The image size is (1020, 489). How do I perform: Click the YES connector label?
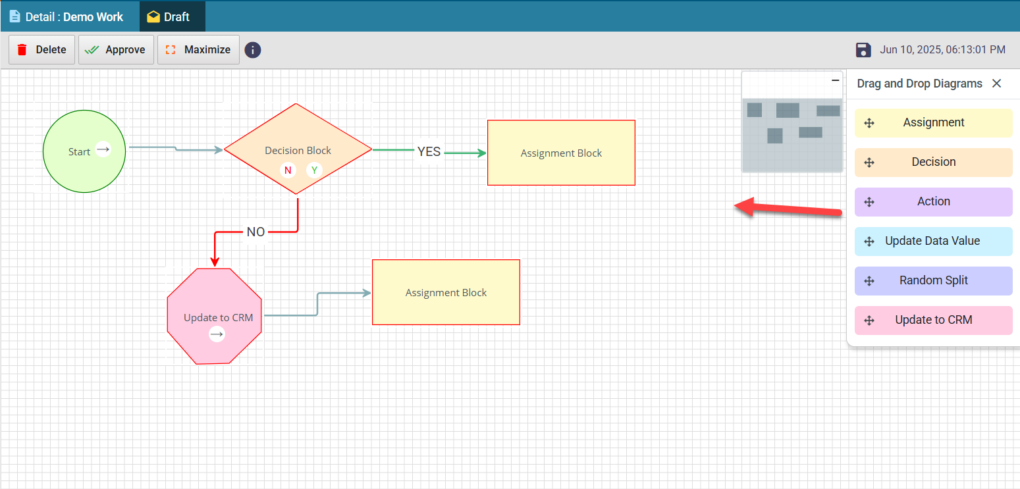tap(429, 151)
